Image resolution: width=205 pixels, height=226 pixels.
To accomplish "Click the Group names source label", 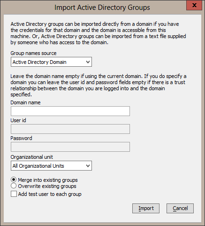I will click(x=33, y=53).
